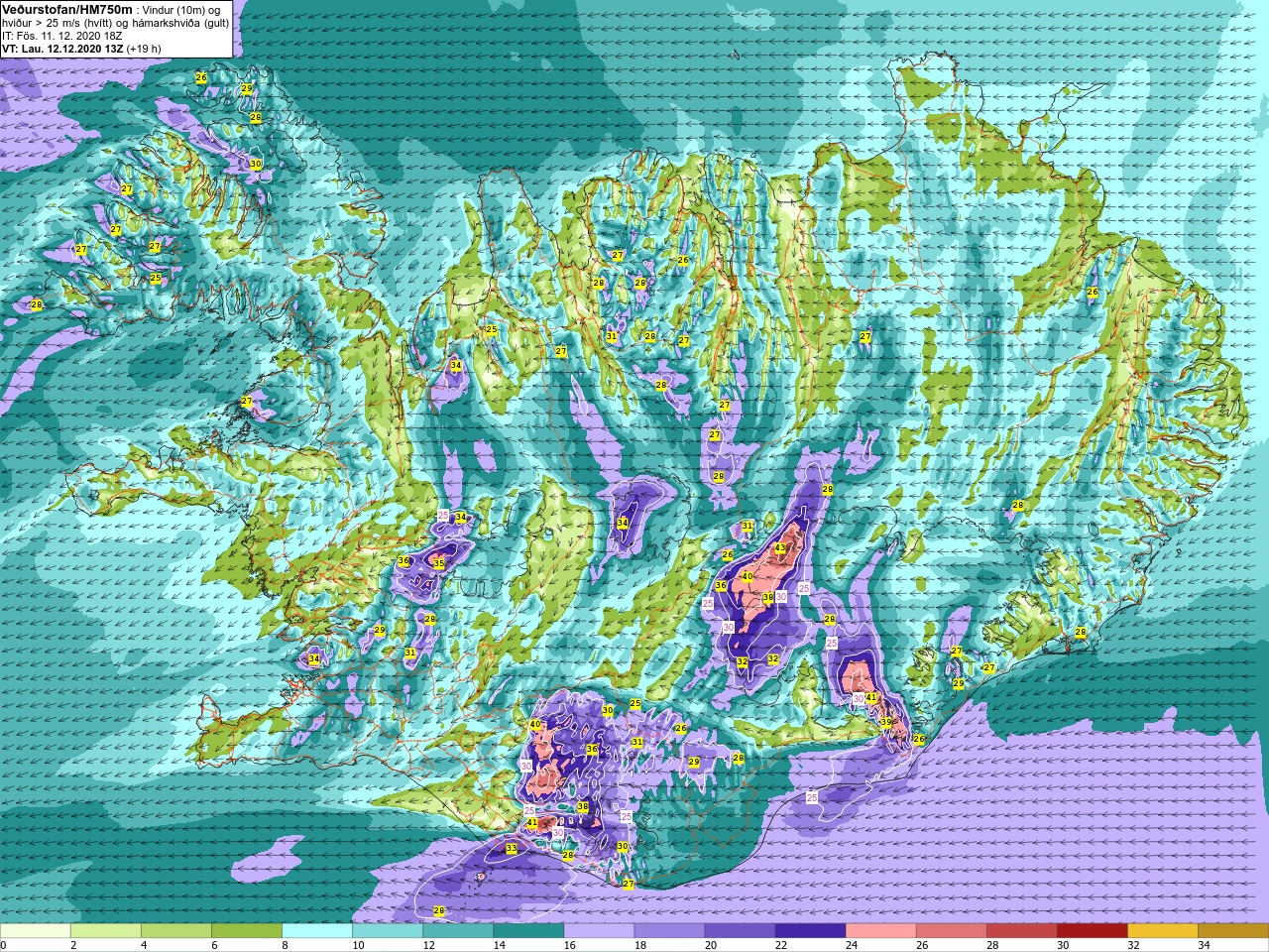Viewport: 1269px width, 952px height.
Task: Select the yellow gust label '33'
Action: tap(512, 849)
